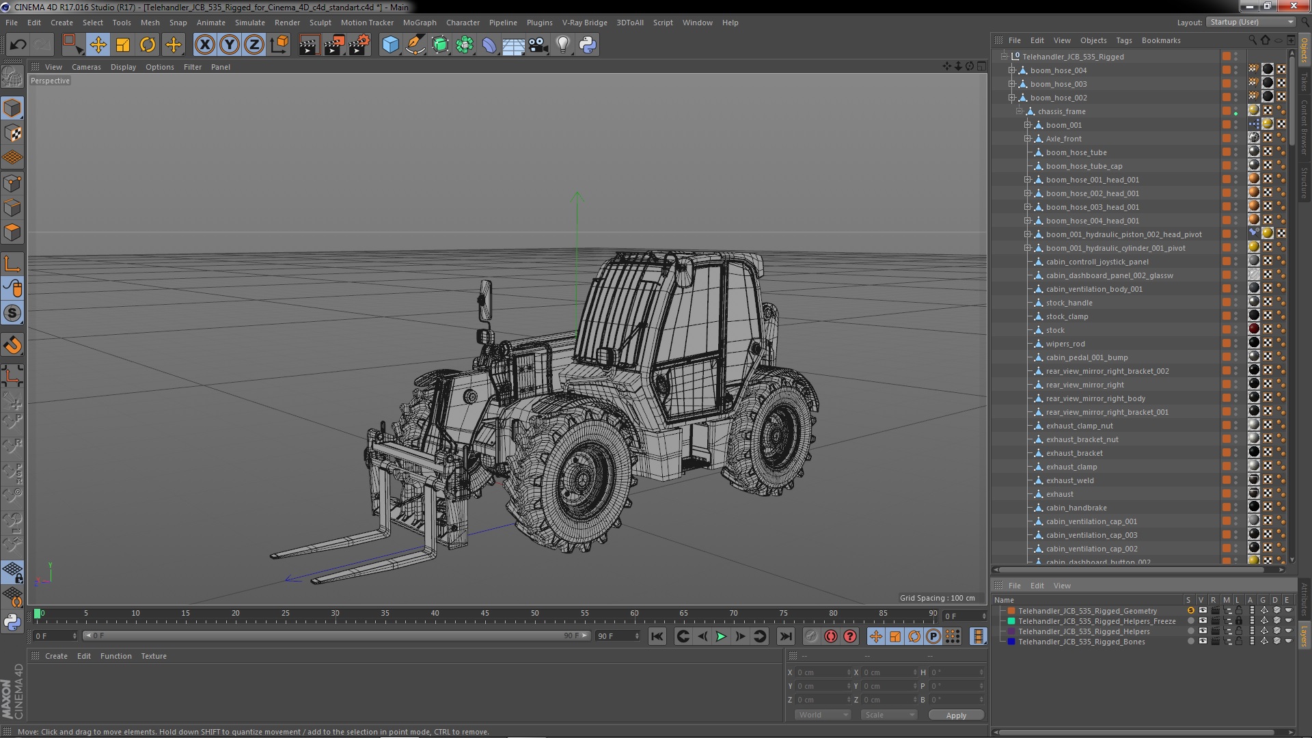This screenshot has height=738, width=1312.
Task: Click stock object's red material tag
Action: point(1254,329)
